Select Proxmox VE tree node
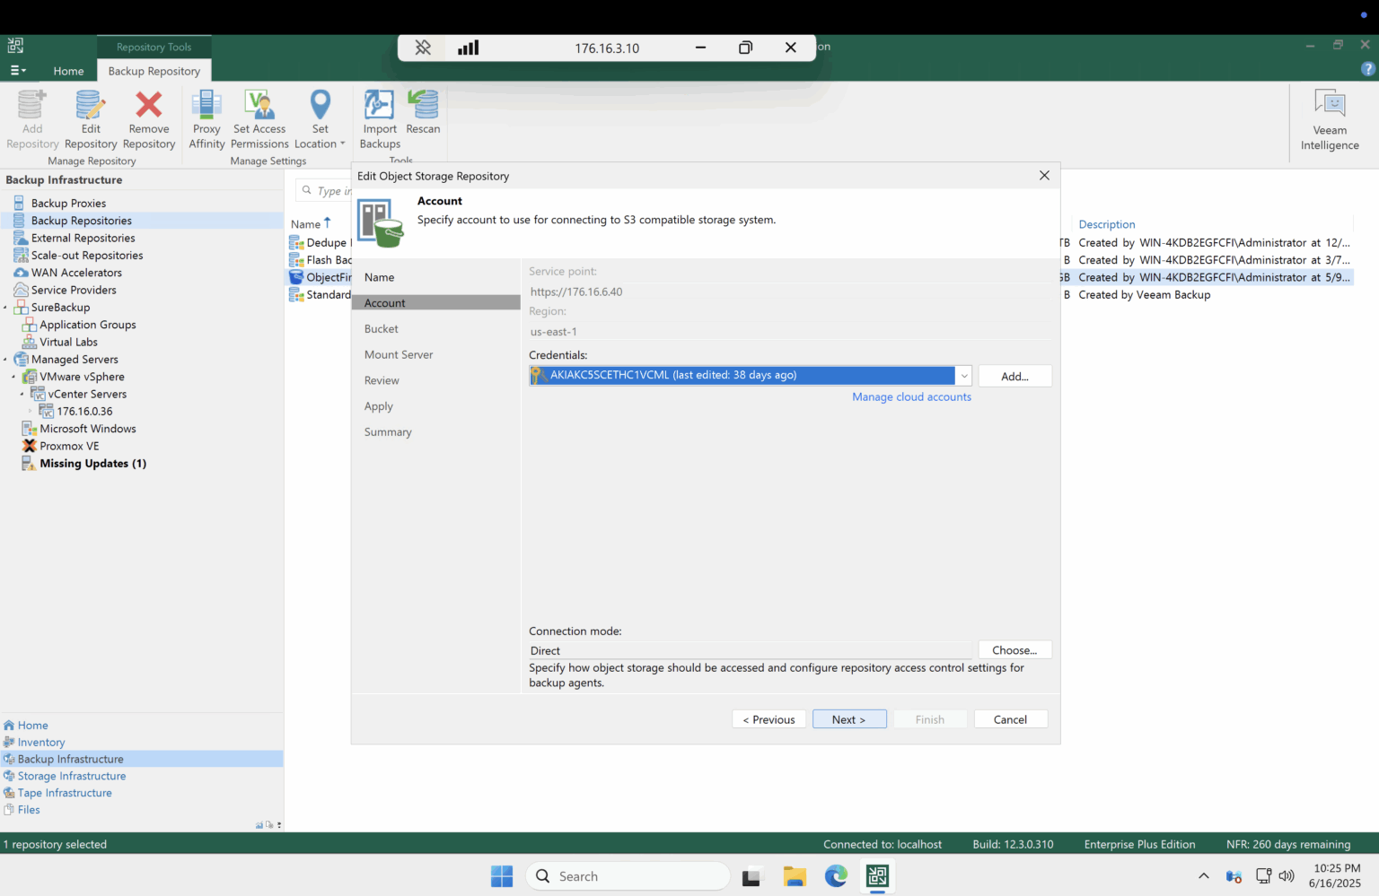Screen dimensions: 1379x896 click(x=69, y=446)
